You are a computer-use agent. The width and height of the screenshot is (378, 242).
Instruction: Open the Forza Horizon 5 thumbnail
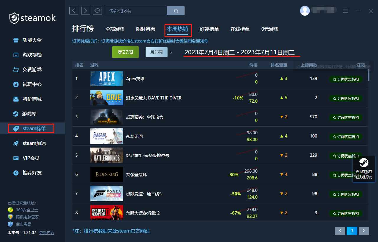(x=107, y=194)
